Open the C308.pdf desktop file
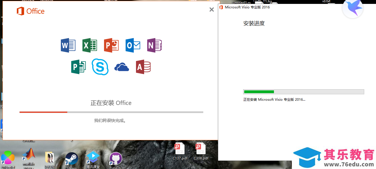Viewport: 376px width, 169px height. (201, 151)
